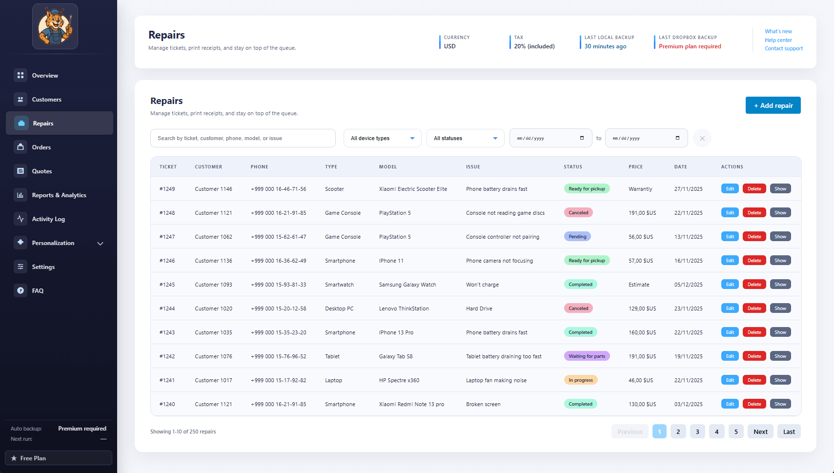Select the Customers icon in the sidebar
This screenshot has height=473, width=834.
[20, 99]
